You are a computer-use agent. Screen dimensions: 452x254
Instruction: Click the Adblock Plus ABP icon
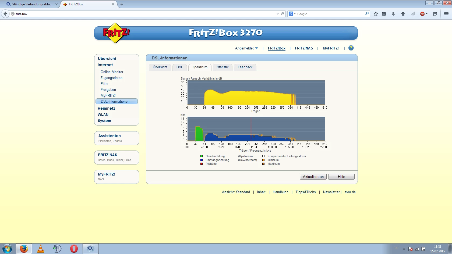pos(422,14)
